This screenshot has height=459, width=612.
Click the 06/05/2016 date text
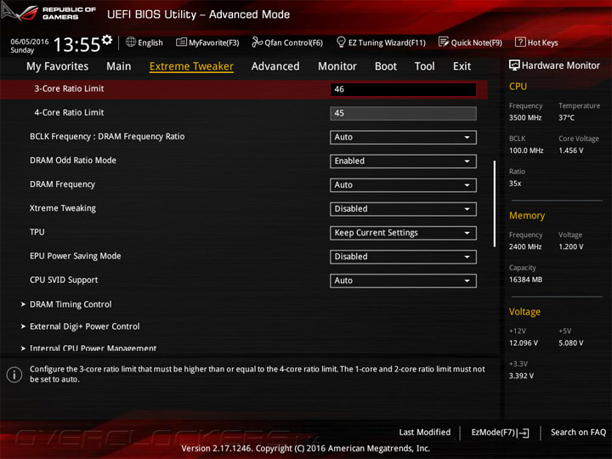pyautogui.click(x=30, y=42)
